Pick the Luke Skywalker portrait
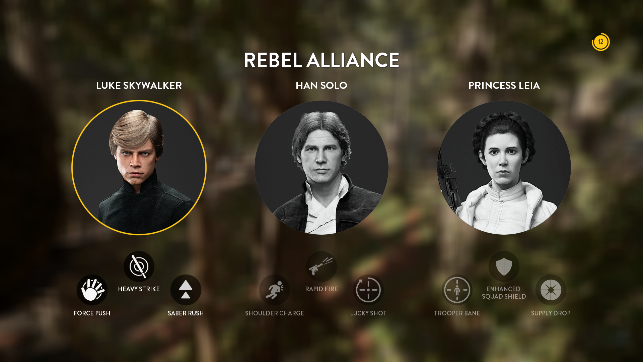The image size is (643, 362). (139, 168)
